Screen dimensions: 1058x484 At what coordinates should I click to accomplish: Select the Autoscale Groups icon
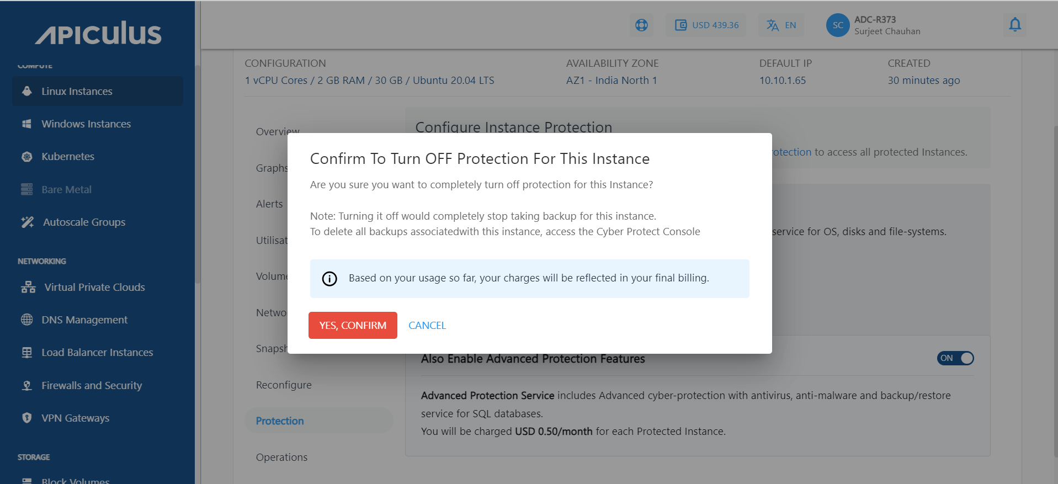click(x=27, y=222)
